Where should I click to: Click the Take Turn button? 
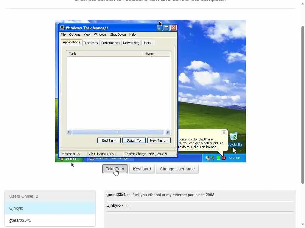(x=115, y=169)
